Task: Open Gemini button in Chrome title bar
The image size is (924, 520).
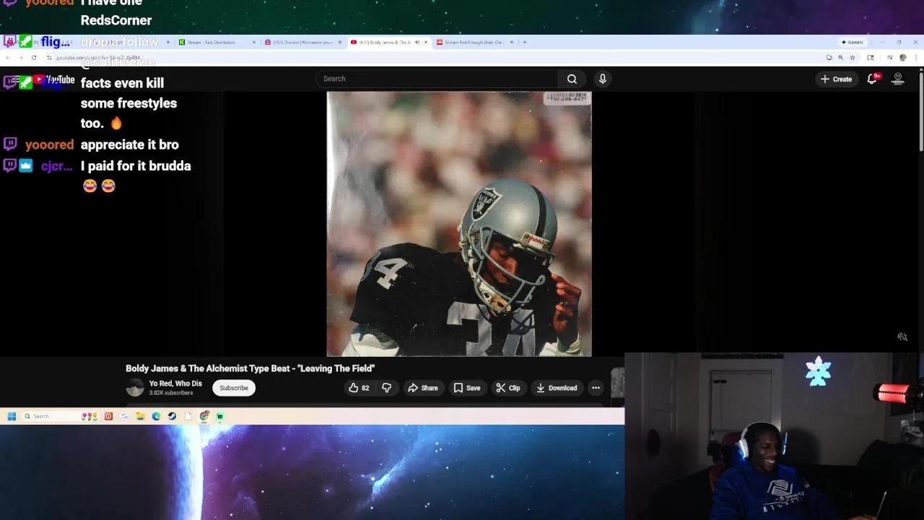Action: click(x=852, y=42)
